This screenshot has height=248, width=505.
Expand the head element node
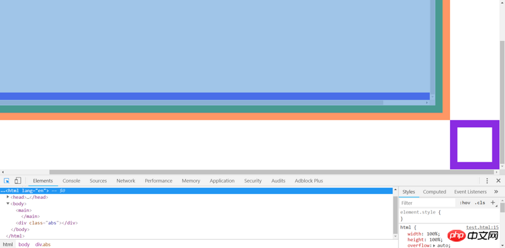pos(8,197)
